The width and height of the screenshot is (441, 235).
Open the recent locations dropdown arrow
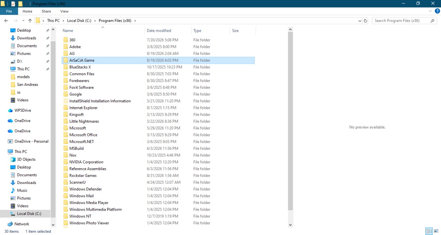pyautogui.click(x=23, y=21)
